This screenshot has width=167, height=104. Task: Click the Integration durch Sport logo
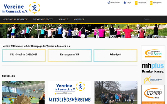coord(153,95)
